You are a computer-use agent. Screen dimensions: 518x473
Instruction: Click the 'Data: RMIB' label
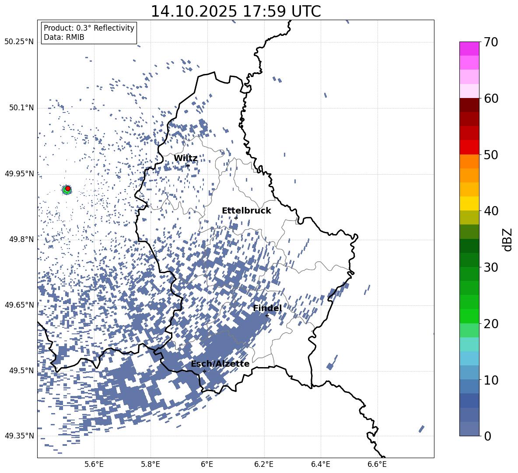pyautogui.click(x=64, y=37)
